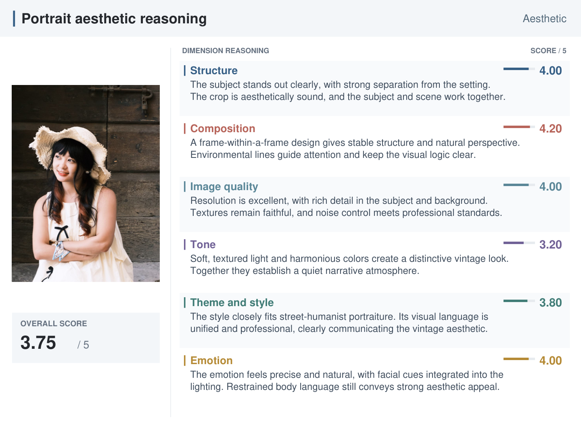Click the "DIMENSION REASONING" column header

pyautogui.click(x=226, y=51)
